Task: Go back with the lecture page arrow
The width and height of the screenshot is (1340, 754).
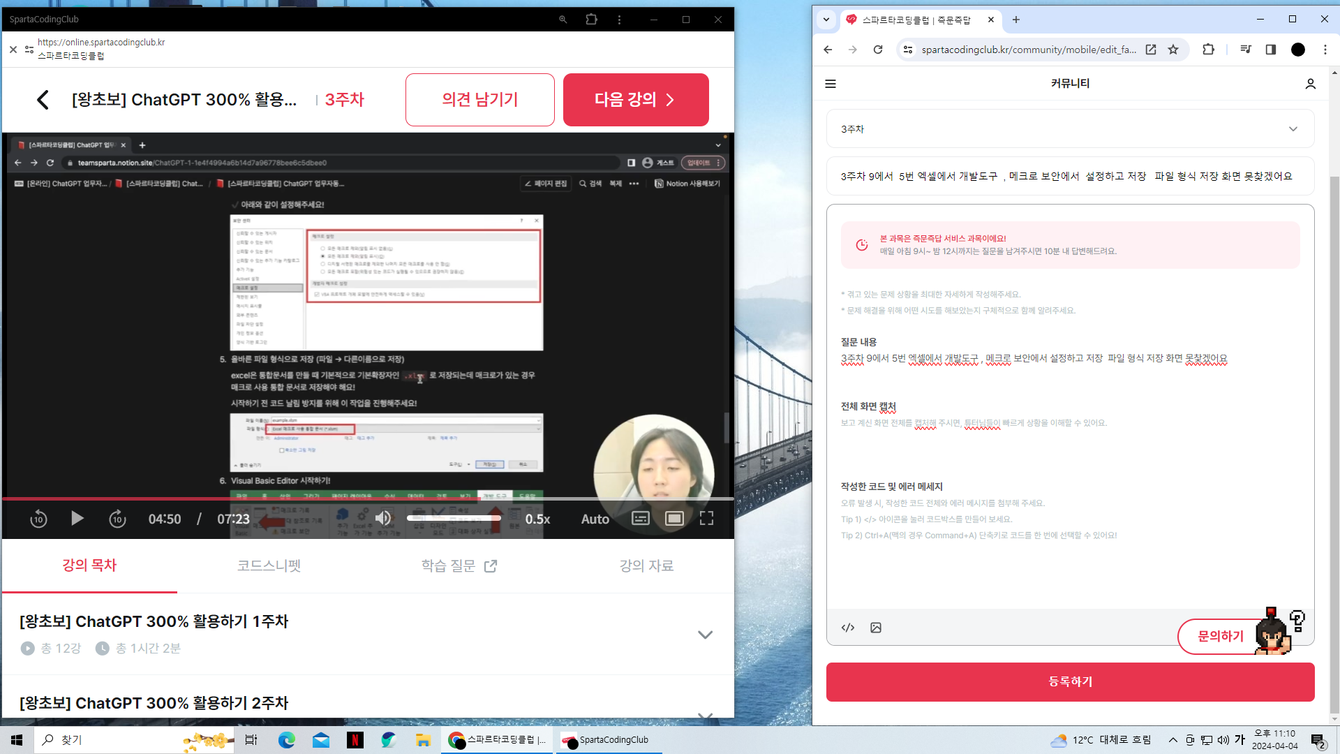Action: click(x=43, y=100)
